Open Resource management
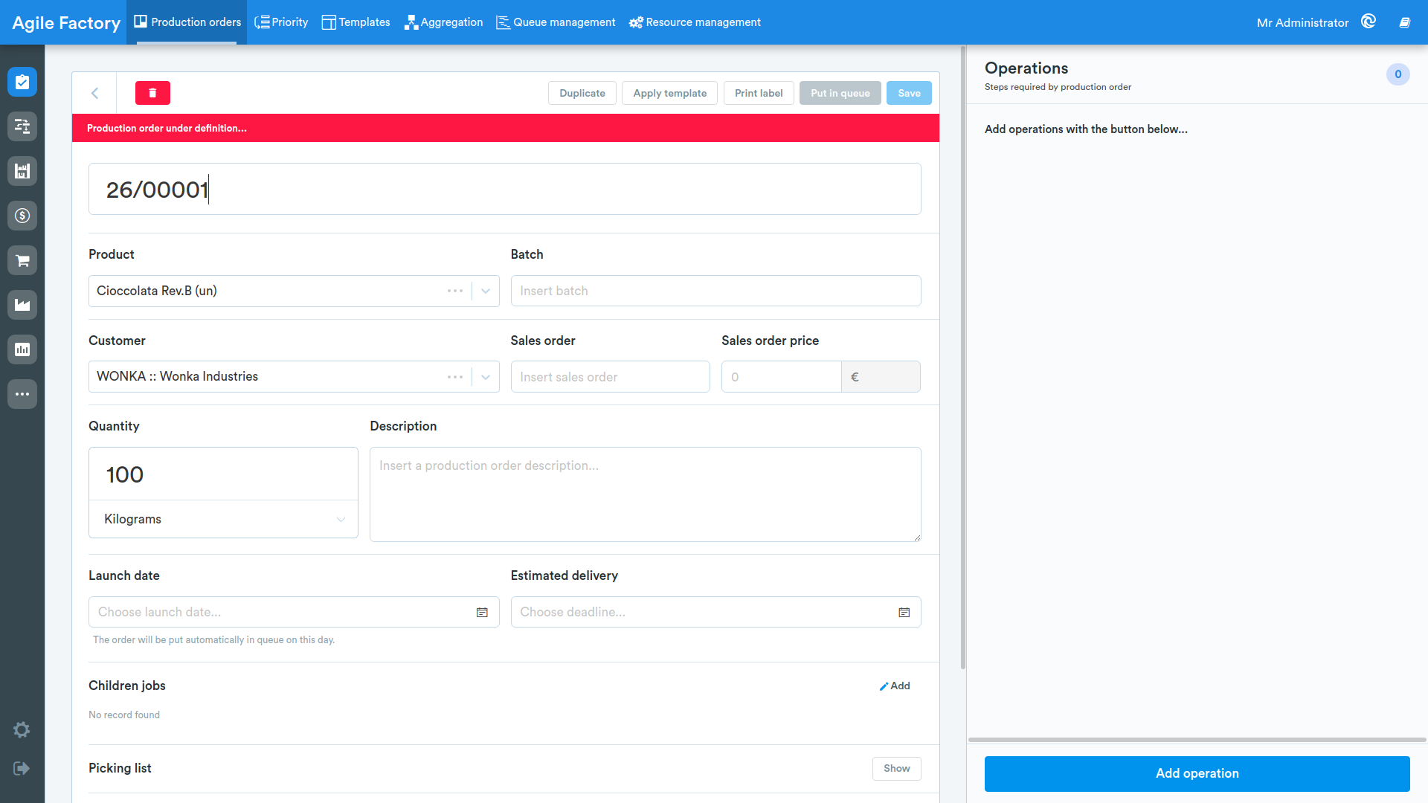The height and width of the screenshot is (803, 1428). [x=695, y=22]
